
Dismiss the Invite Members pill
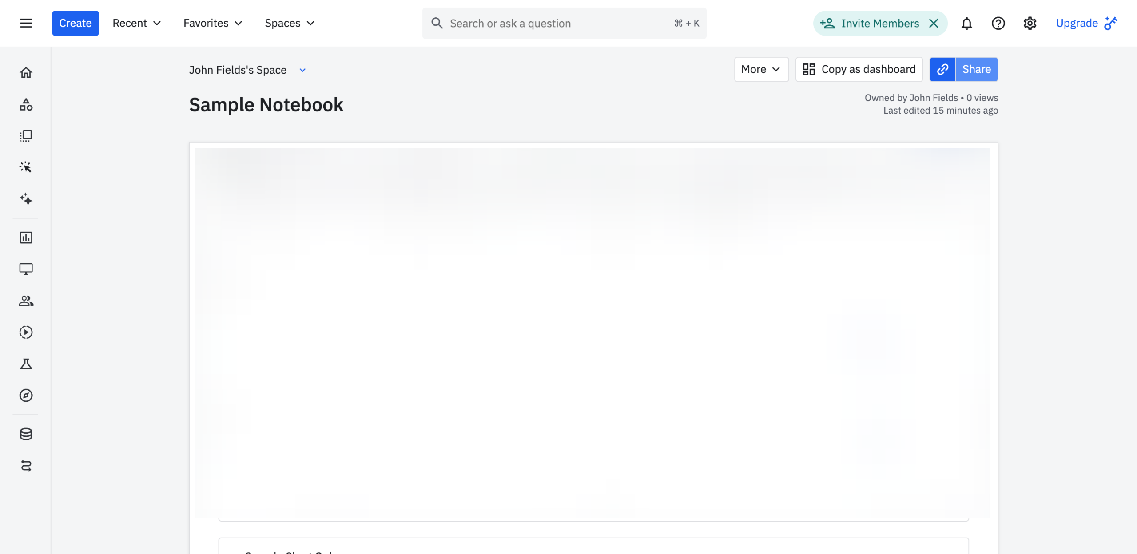tap(934, 23)
